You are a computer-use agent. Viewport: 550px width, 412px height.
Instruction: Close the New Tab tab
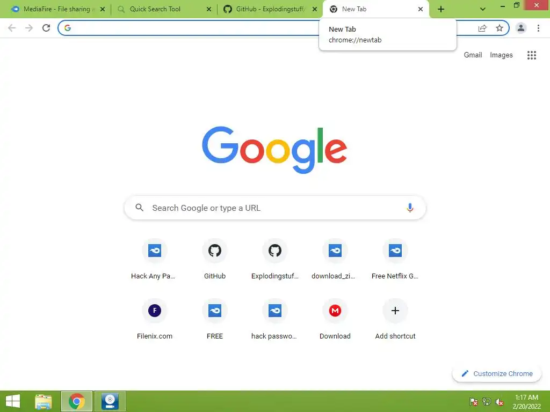420,9
